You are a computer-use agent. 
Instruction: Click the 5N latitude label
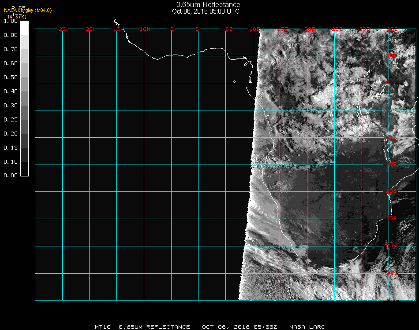(392, 55)
